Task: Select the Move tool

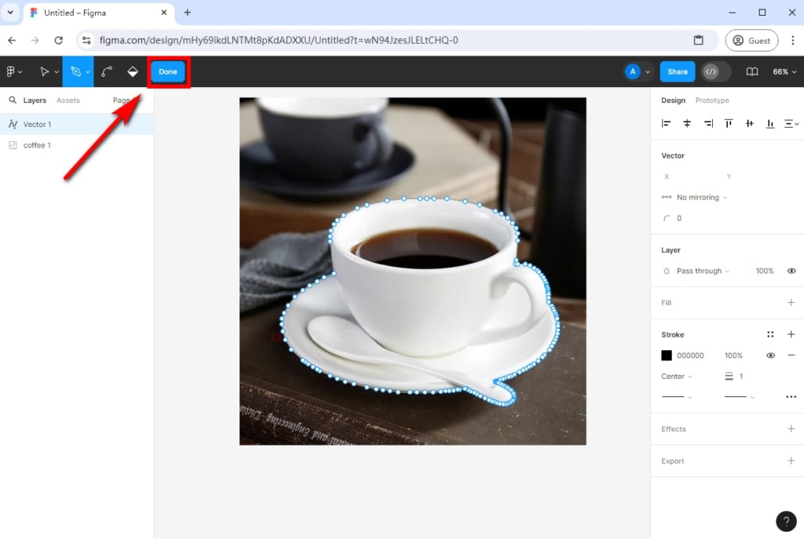Action: coord(45,71)
